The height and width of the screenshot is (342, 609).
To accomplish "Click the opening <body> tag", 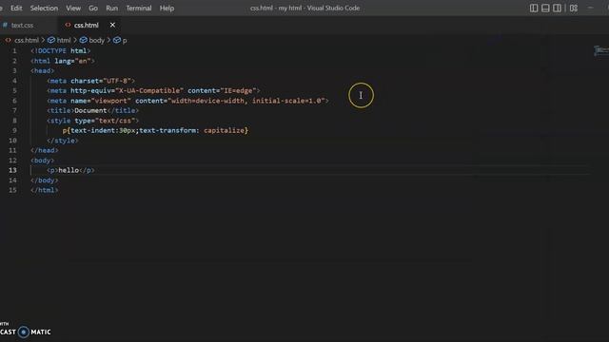I will tap(42, 161).
